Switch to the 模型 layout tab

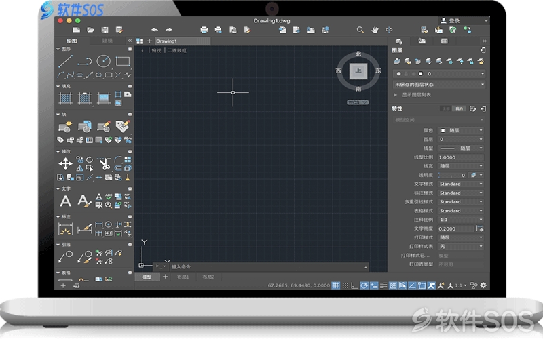[x=147, y=277]
